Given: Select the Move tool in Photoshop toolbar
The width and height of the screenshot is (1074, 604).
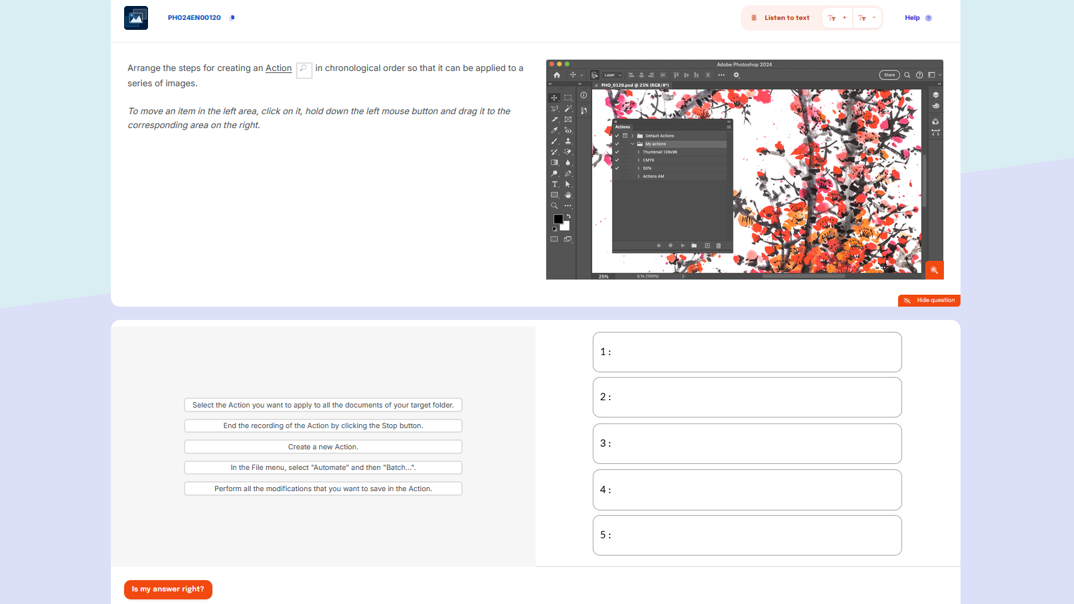Looking at the screenshot, I should 554,98.
